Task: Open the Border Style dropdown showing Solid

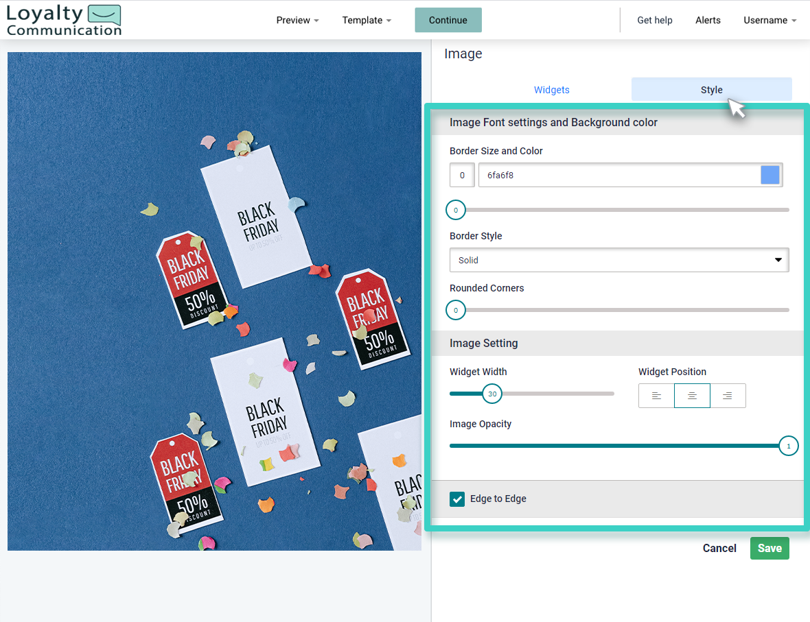Action: 618,260
